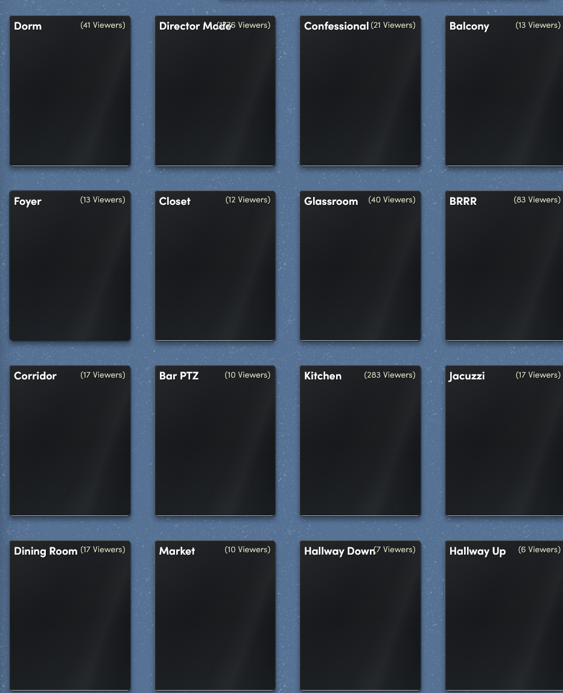Open the Jacuzzi camera card
Image resolution: width=563 pixels, height=693 pixels.
point(504,440)
